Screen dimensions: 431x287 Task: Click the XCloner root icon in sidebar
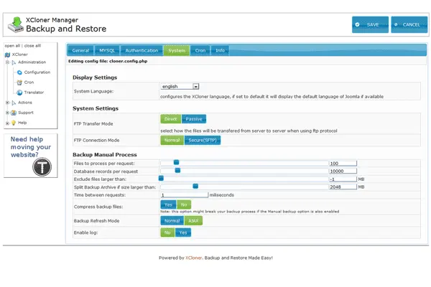[7, 54]
